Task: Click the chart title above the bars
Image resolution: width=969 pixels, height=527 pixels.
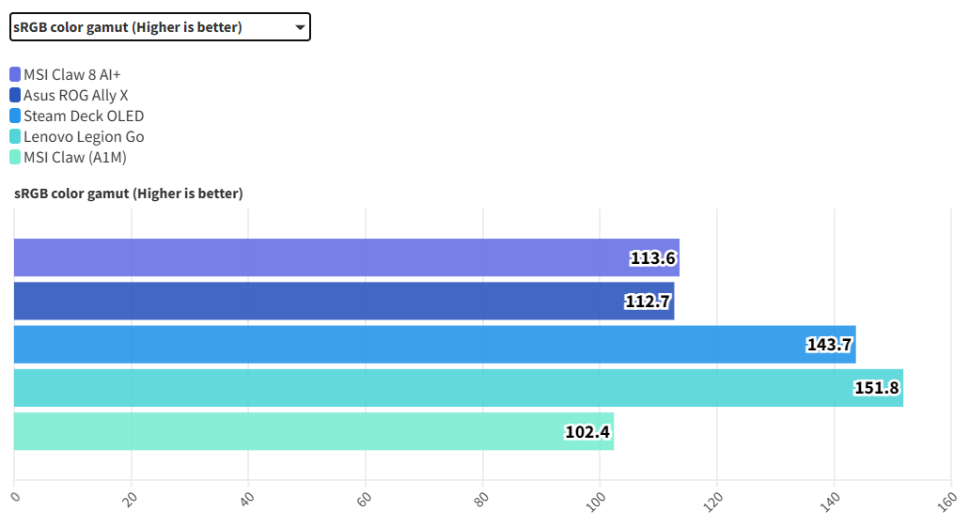Action: point(129,194)
